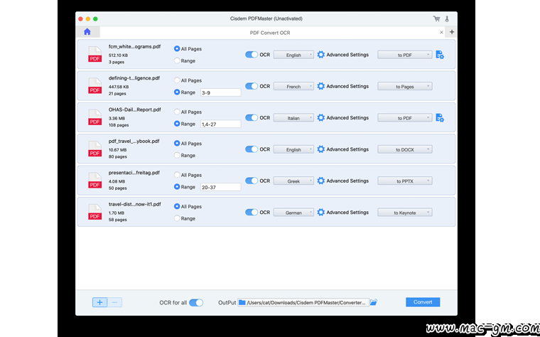Open the German OCR language dropdown

click(x=293, y=213)
